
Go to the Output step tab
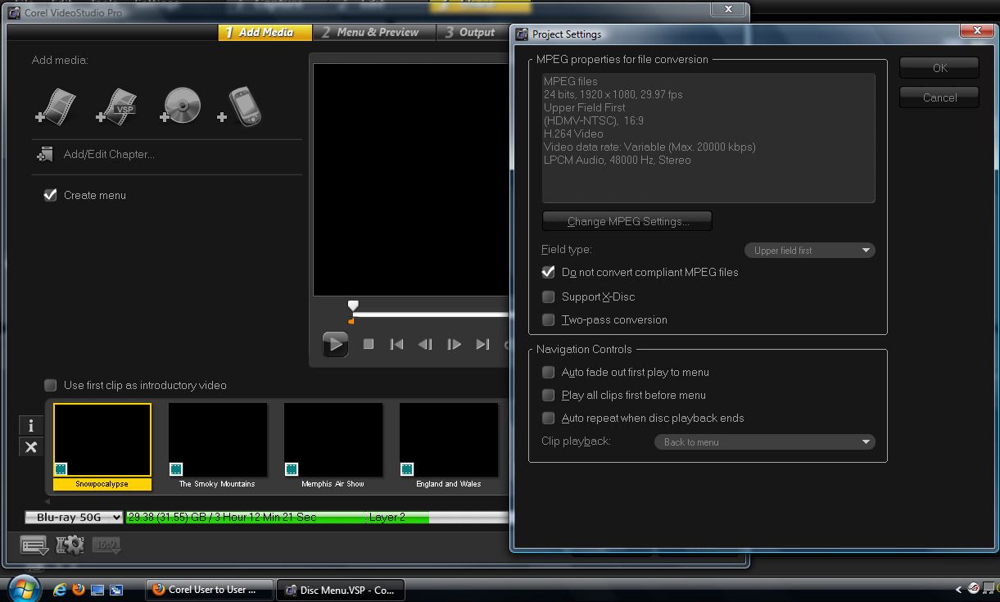[472, 32]
